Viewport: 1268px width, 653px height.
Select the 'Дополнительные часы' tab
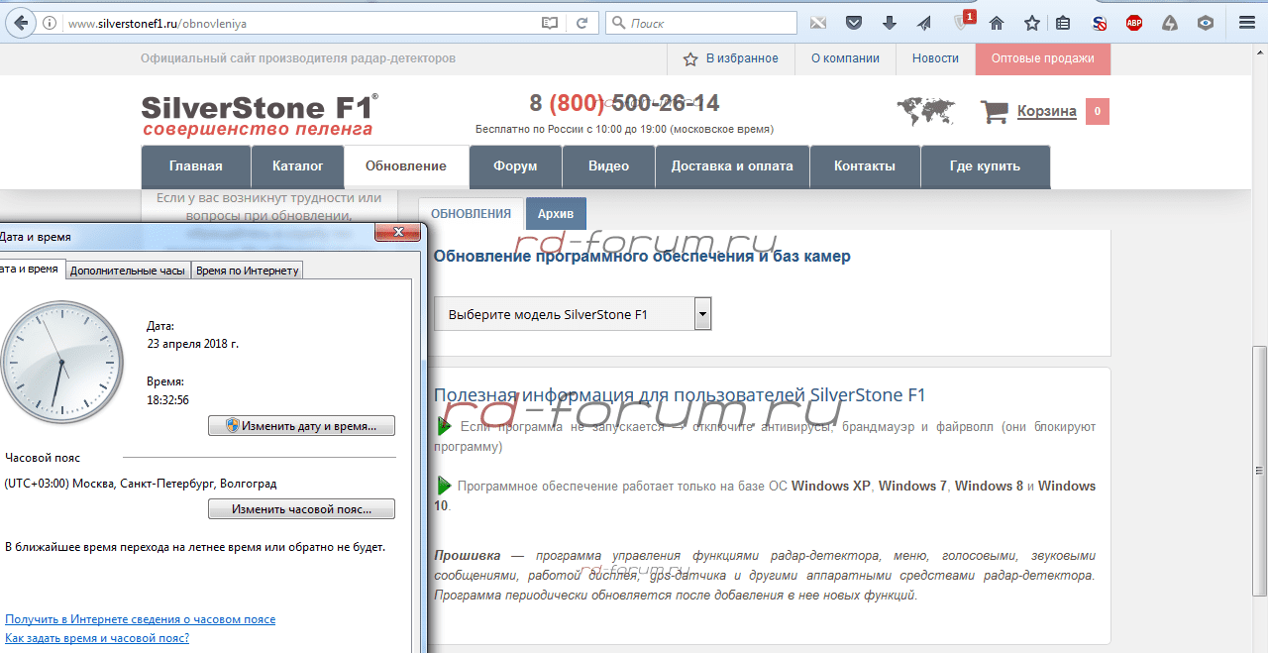(x=128, y=271)
